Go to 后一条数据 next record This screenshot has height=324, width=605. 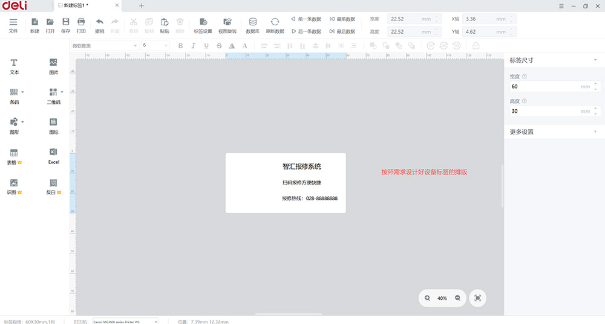(x=306, y=31)
